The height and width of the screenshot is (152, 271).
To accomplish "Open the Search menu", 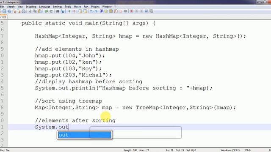I will (11, 7).
